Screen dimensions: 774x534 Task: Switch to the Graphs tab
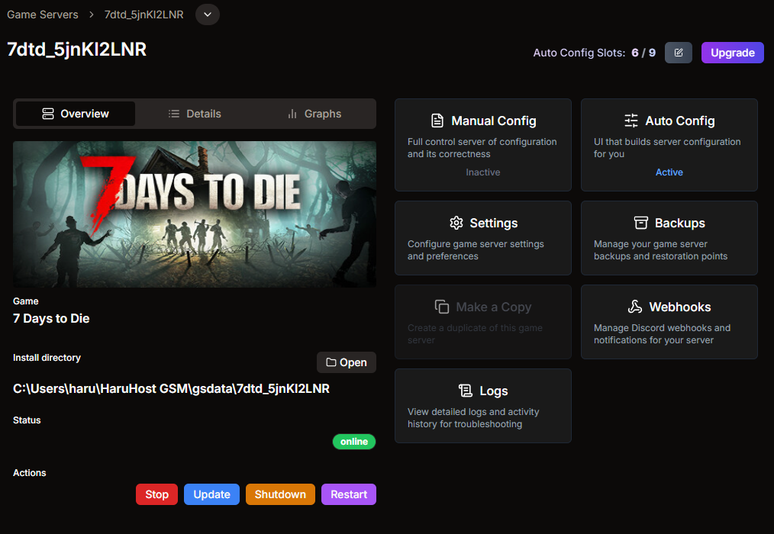314,114
